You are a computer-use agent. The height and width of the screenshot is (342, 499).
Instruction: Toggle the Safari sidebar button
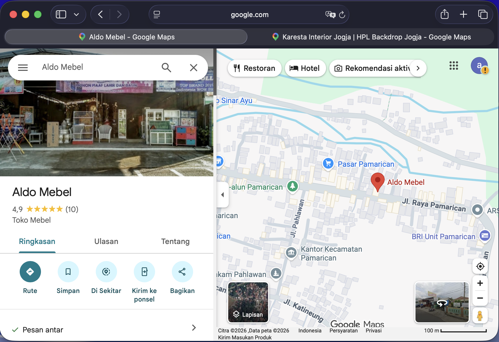[61, 14]
